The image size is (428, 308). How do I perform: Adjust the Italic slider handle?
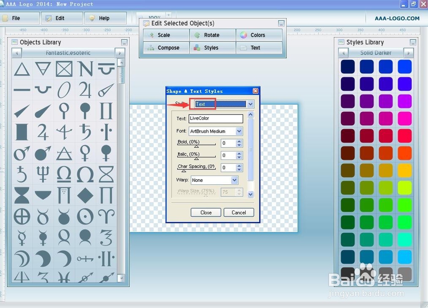click(196, 159)
